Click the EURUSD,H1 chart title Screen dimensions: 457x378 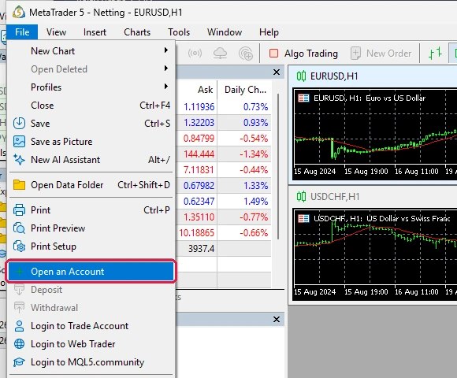click(334, 76)
